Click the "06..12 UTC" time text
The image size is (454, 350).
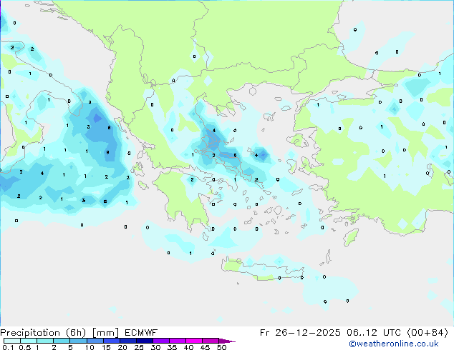374,333
